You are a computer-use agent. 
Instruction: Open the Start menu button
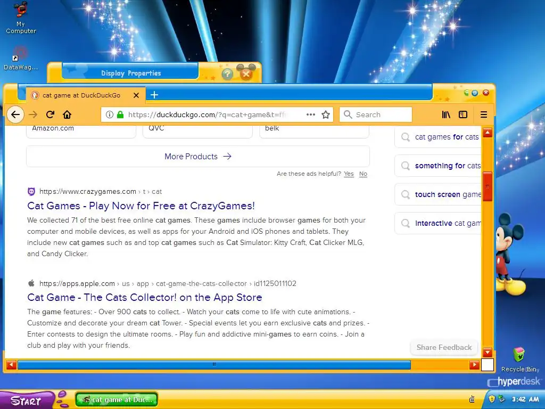click(x=27, y=400)
